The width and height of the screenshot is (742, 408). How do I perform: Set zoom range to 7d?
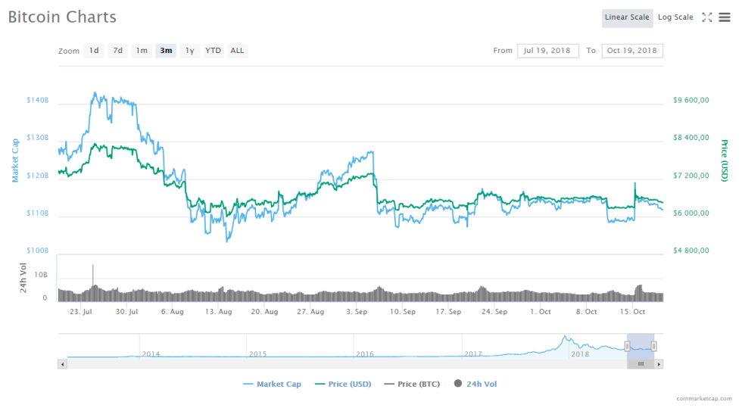click(x=117, y=51)
